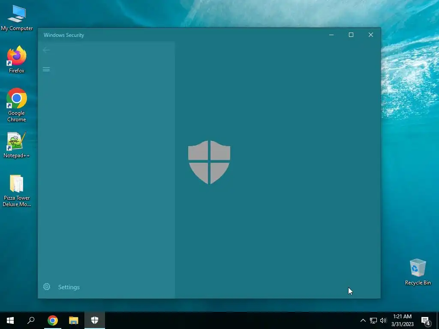The image size is (439, 329).
Task: Select Google Chrome desktop shortcut
Action: [x=17, y=105]
